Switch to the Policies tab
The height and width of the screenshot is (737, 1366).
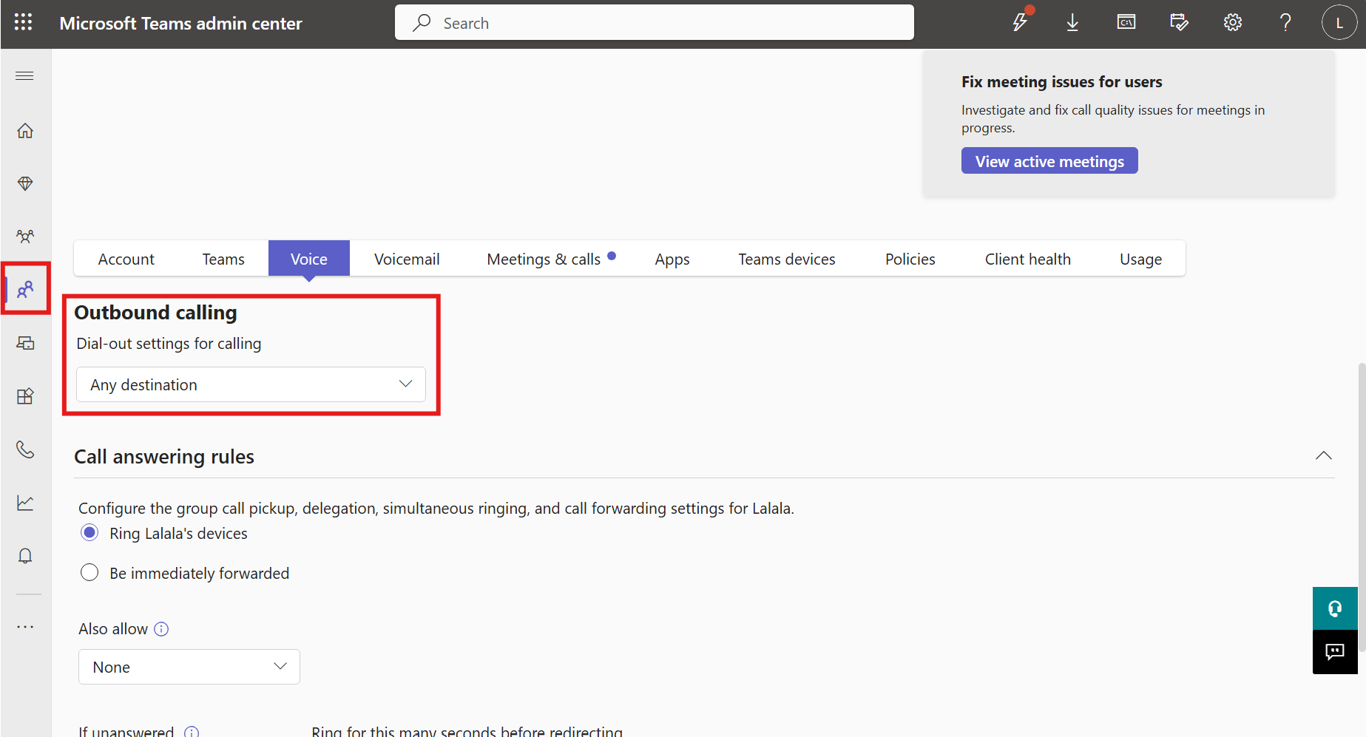[x=910, y=259]
